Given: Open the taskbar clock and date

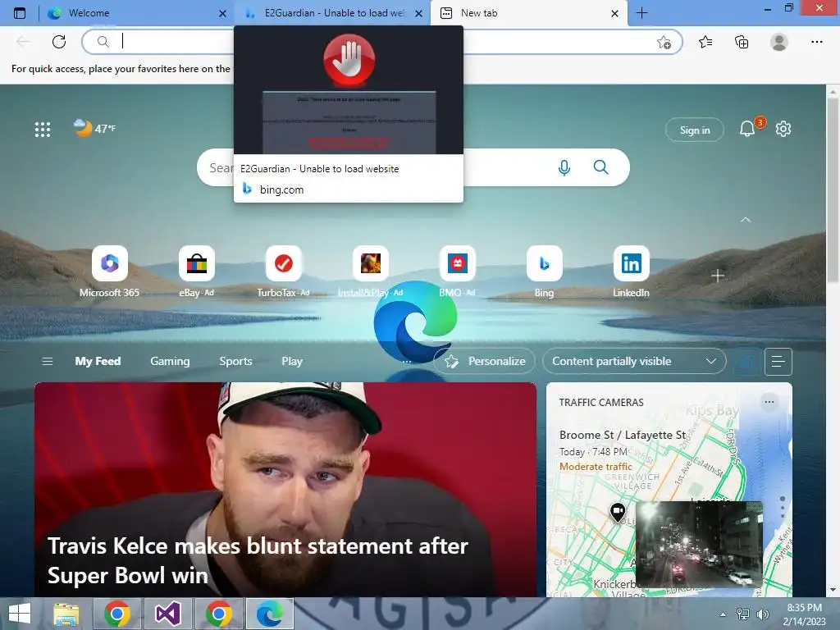Looking at the screenshot, I should (x=805, y=614).
